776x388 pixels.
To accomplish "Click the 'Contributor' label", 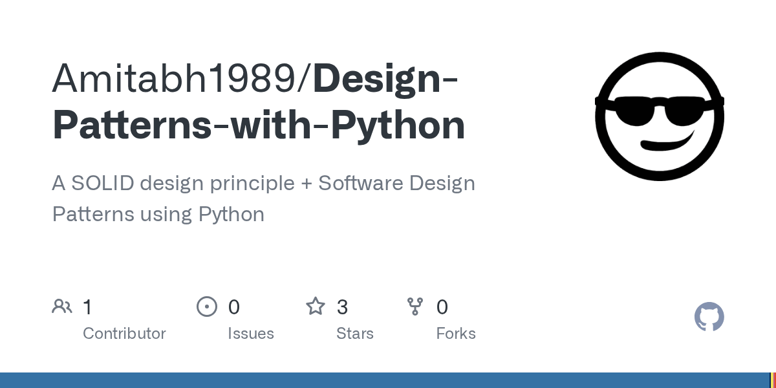I will (124, 334).
